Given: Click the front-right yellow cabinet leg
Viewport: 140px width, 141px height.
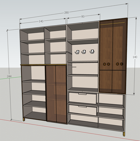Looking at the screenshot, I should (x=124, y=134).
